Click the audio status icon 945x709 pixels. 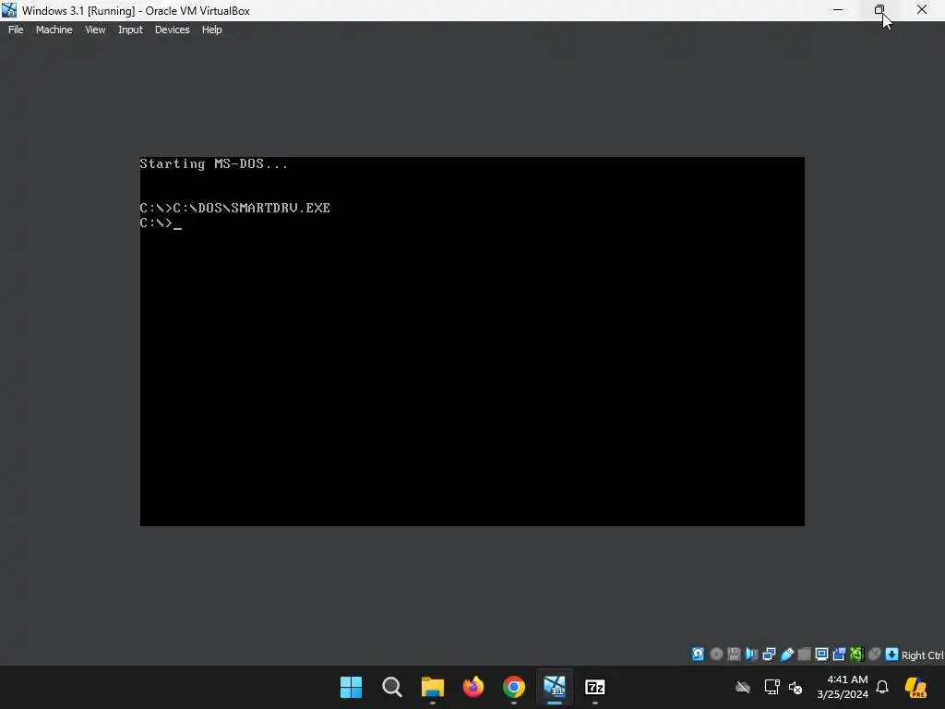[x=751, y=655]
